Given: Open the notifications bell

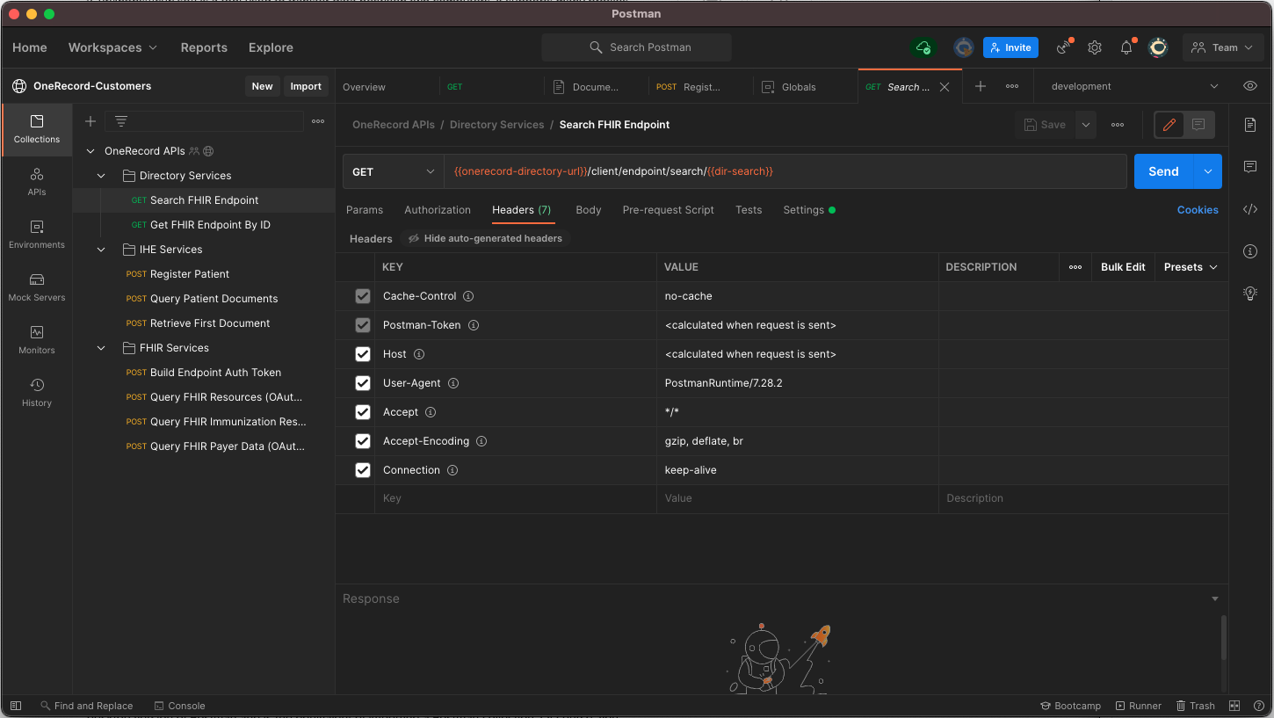Looking at the screenshot, I should click(x=1126, y=47).
